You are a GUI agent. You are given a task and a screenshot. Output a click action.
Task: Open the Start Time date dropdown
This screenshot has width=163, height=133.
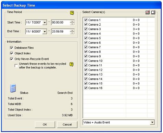(x=45, y=23)
